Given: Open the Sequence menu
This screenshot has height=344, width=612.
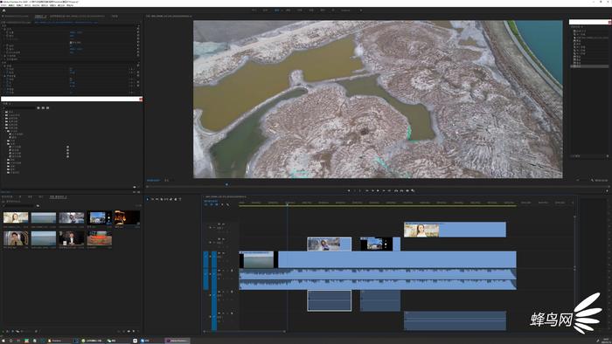Looking at the screenshot, I should 27,5.
